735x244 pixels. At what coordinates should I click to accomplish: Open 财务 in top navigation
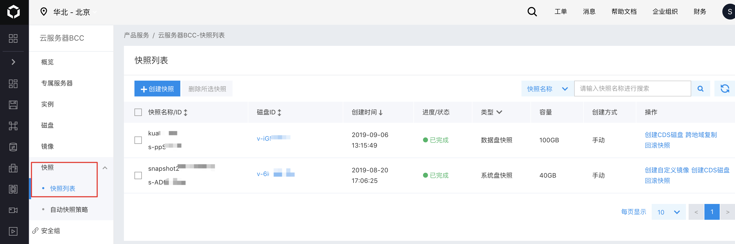pos(700,12)
